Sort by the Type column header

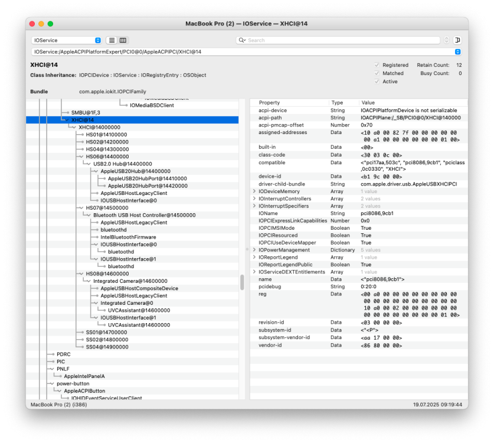(x=343, y=102)
